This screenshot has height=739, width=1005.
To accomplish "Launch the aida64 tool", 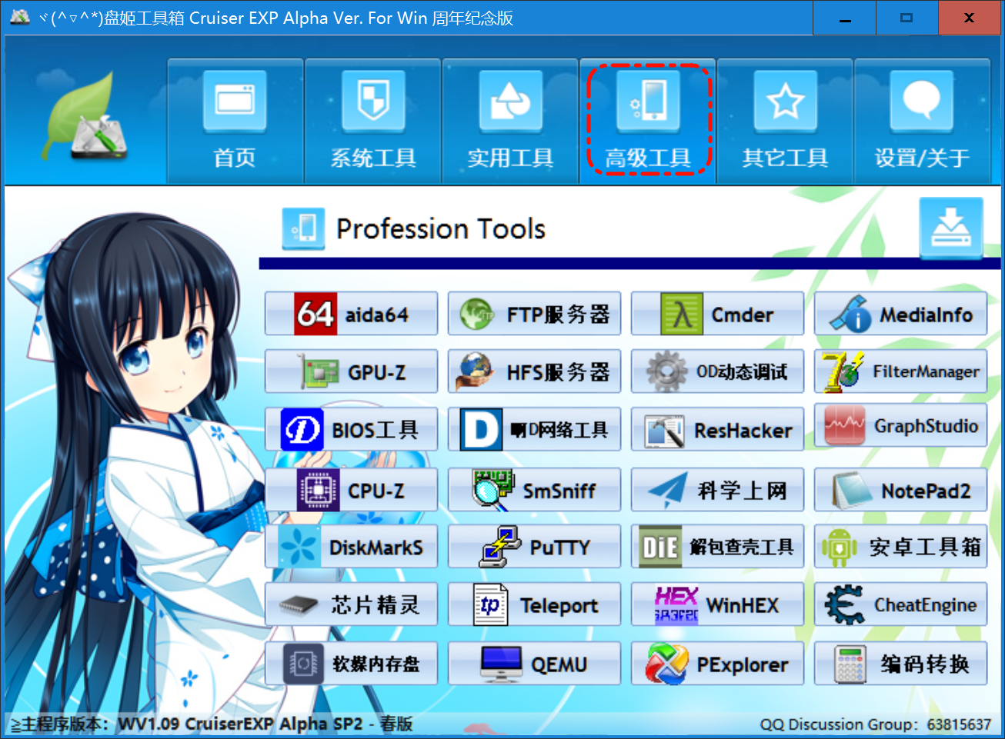I will coord(351,314).
